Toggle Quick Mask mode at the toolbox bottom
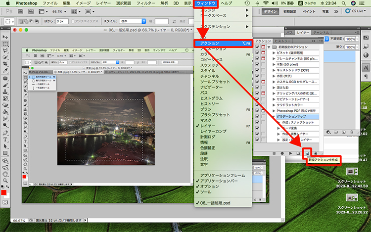The height and width of the screenshot is (232, 371). 5,202
